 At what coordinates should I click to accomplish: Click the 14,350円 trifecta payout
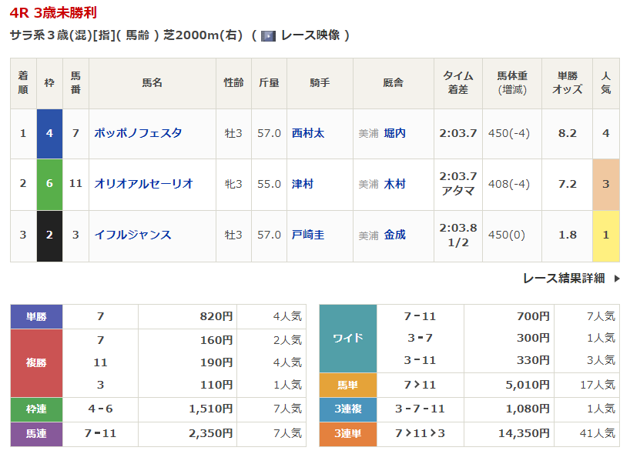[524, 434]
